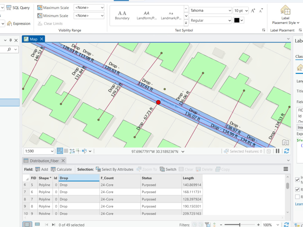Select the red point on the map
The width and height of the screenshot is (303, 227).
(x=158, y=102)
